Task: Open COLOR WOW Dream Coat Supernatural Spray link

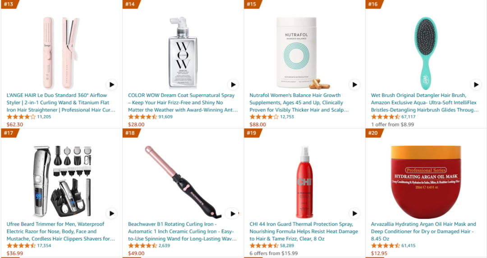Action: coord(183,102)
